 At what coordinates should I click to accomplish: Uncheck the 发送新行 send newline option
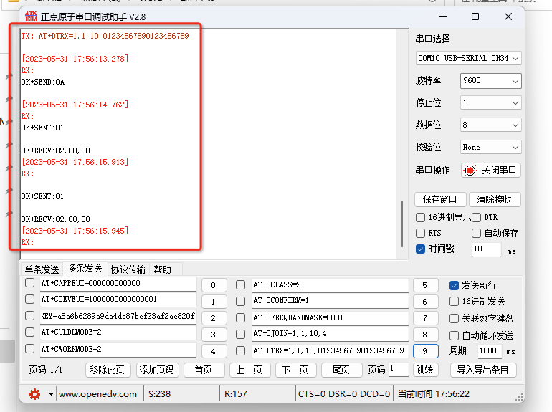[453, 285]
